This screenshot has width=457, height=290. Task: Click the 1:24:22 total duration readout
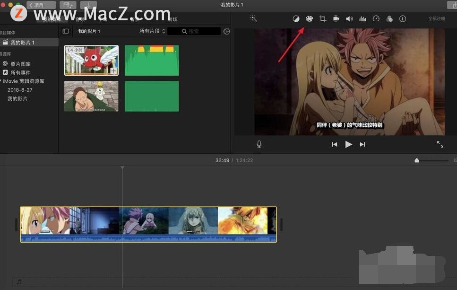pyautogui.click(x=244, y=160)
